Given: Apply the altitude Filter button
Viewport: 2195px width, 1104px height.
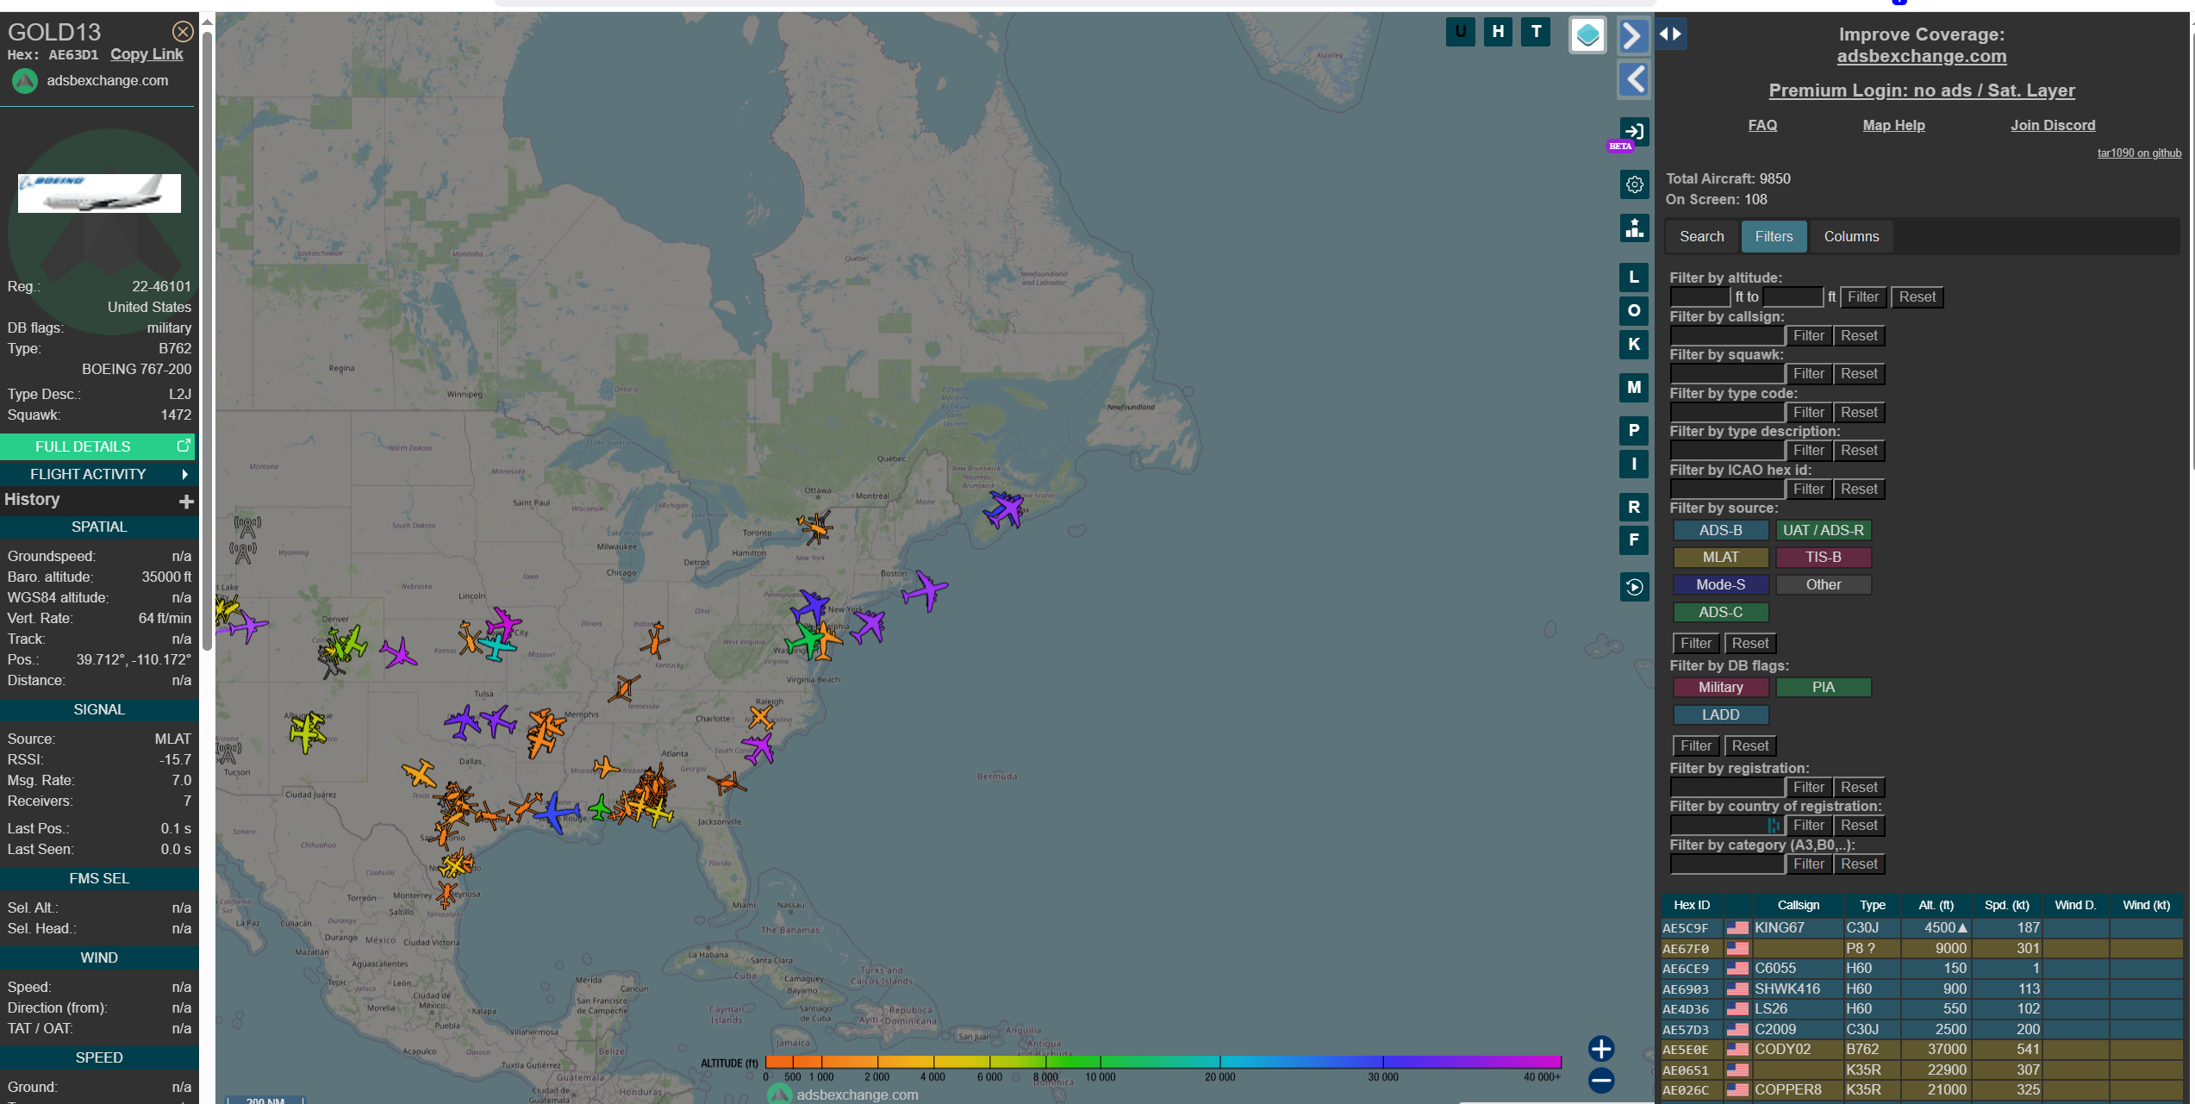Looking at the screenshot, I should coord(1862,297).
